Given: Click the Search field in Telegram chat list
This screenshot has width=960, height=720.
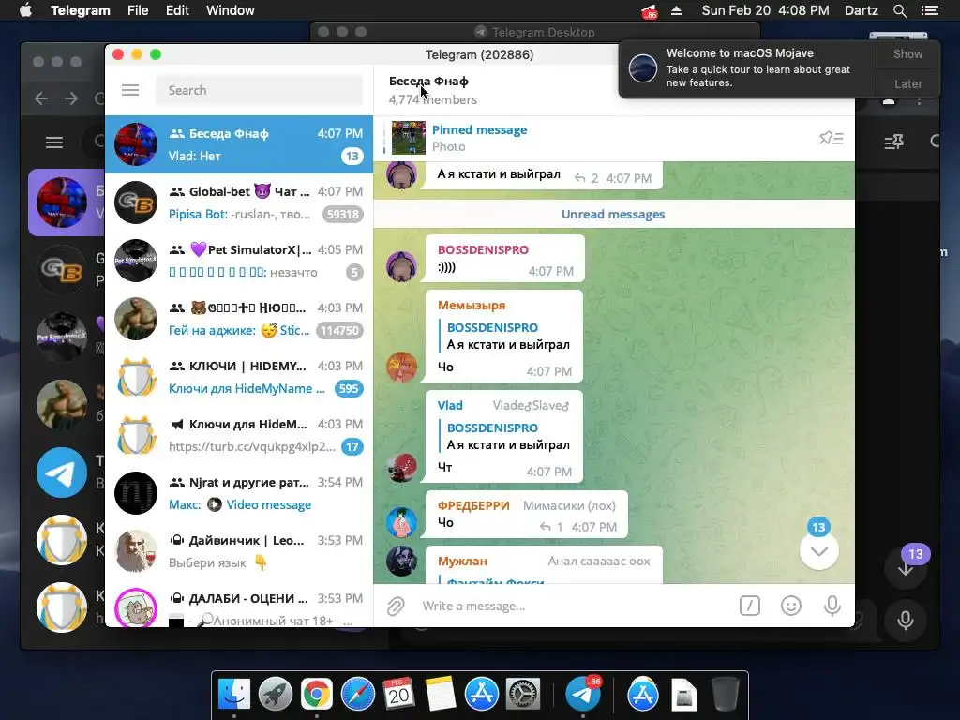Looking at the screenshot, I should (x=259, y=90).
